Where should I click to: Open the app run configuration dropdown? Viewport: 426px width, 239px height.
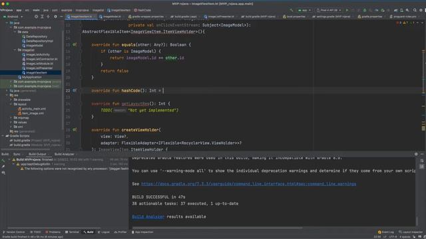click(304, 11)
